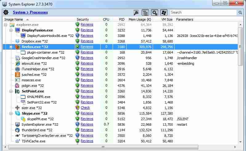
Task: Click the ielowutil.exe Internet Explorer icon
Action: click(18, 63)
